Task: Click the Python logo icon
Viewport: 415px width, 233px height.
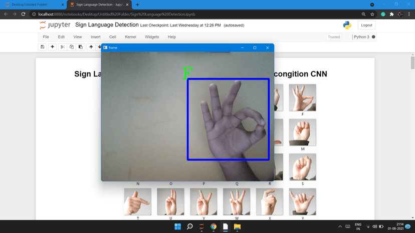Action: coord(347,25)
